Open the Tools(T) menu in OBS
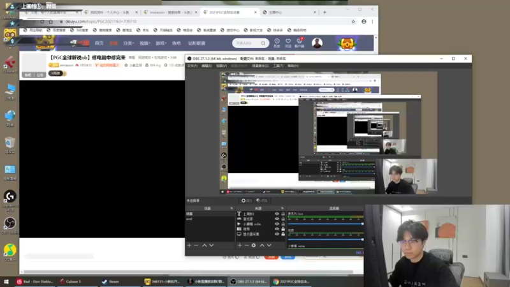510x287 pixels. pyautogui.click(x=278, y=66)
